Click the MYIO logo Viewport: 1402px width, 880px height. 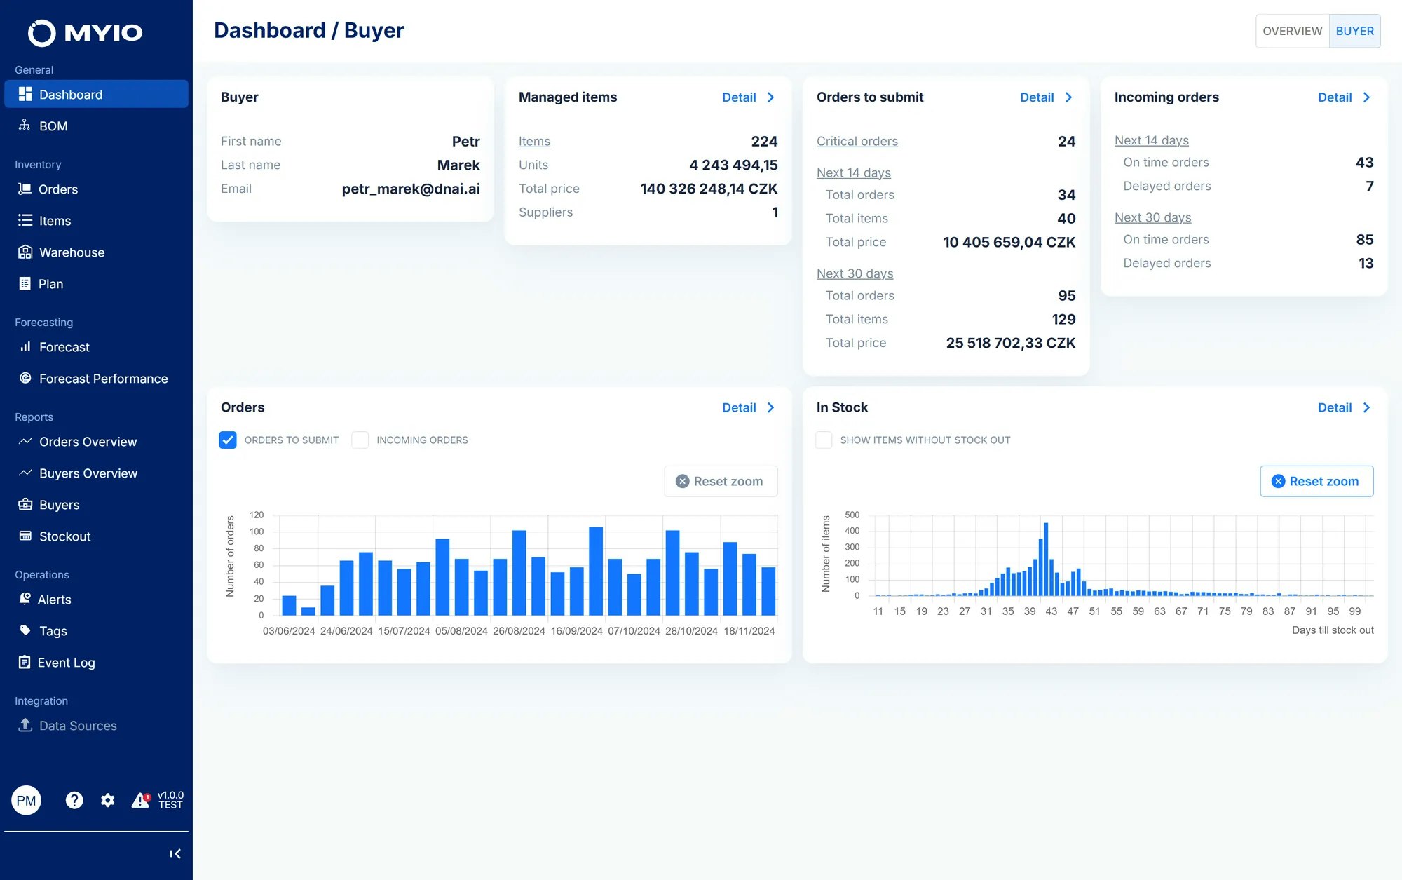pyautogui.click(x=85, y=32)
